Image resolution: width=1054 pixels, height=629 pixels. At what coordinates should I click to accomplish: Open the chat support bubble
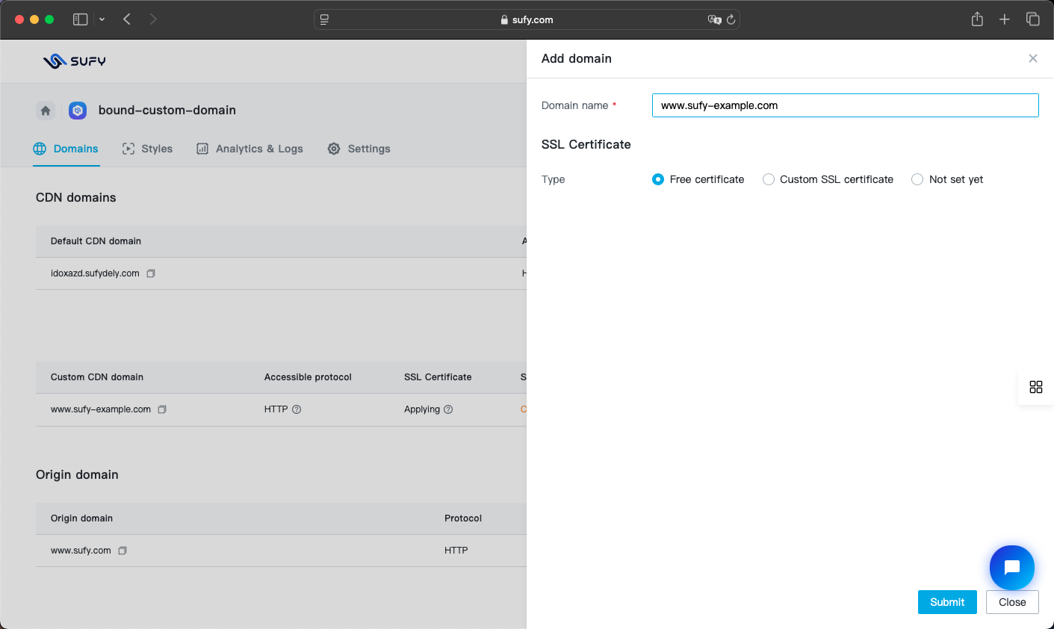(x=1012, y=568)
